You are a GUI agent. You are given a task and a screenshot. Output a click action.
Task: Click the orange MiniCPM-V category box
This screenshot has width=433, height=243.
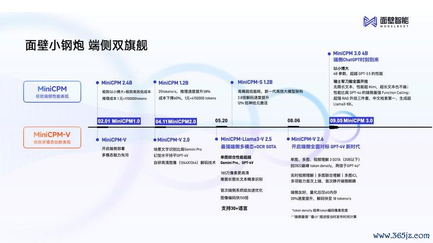[x=52, y=138]
